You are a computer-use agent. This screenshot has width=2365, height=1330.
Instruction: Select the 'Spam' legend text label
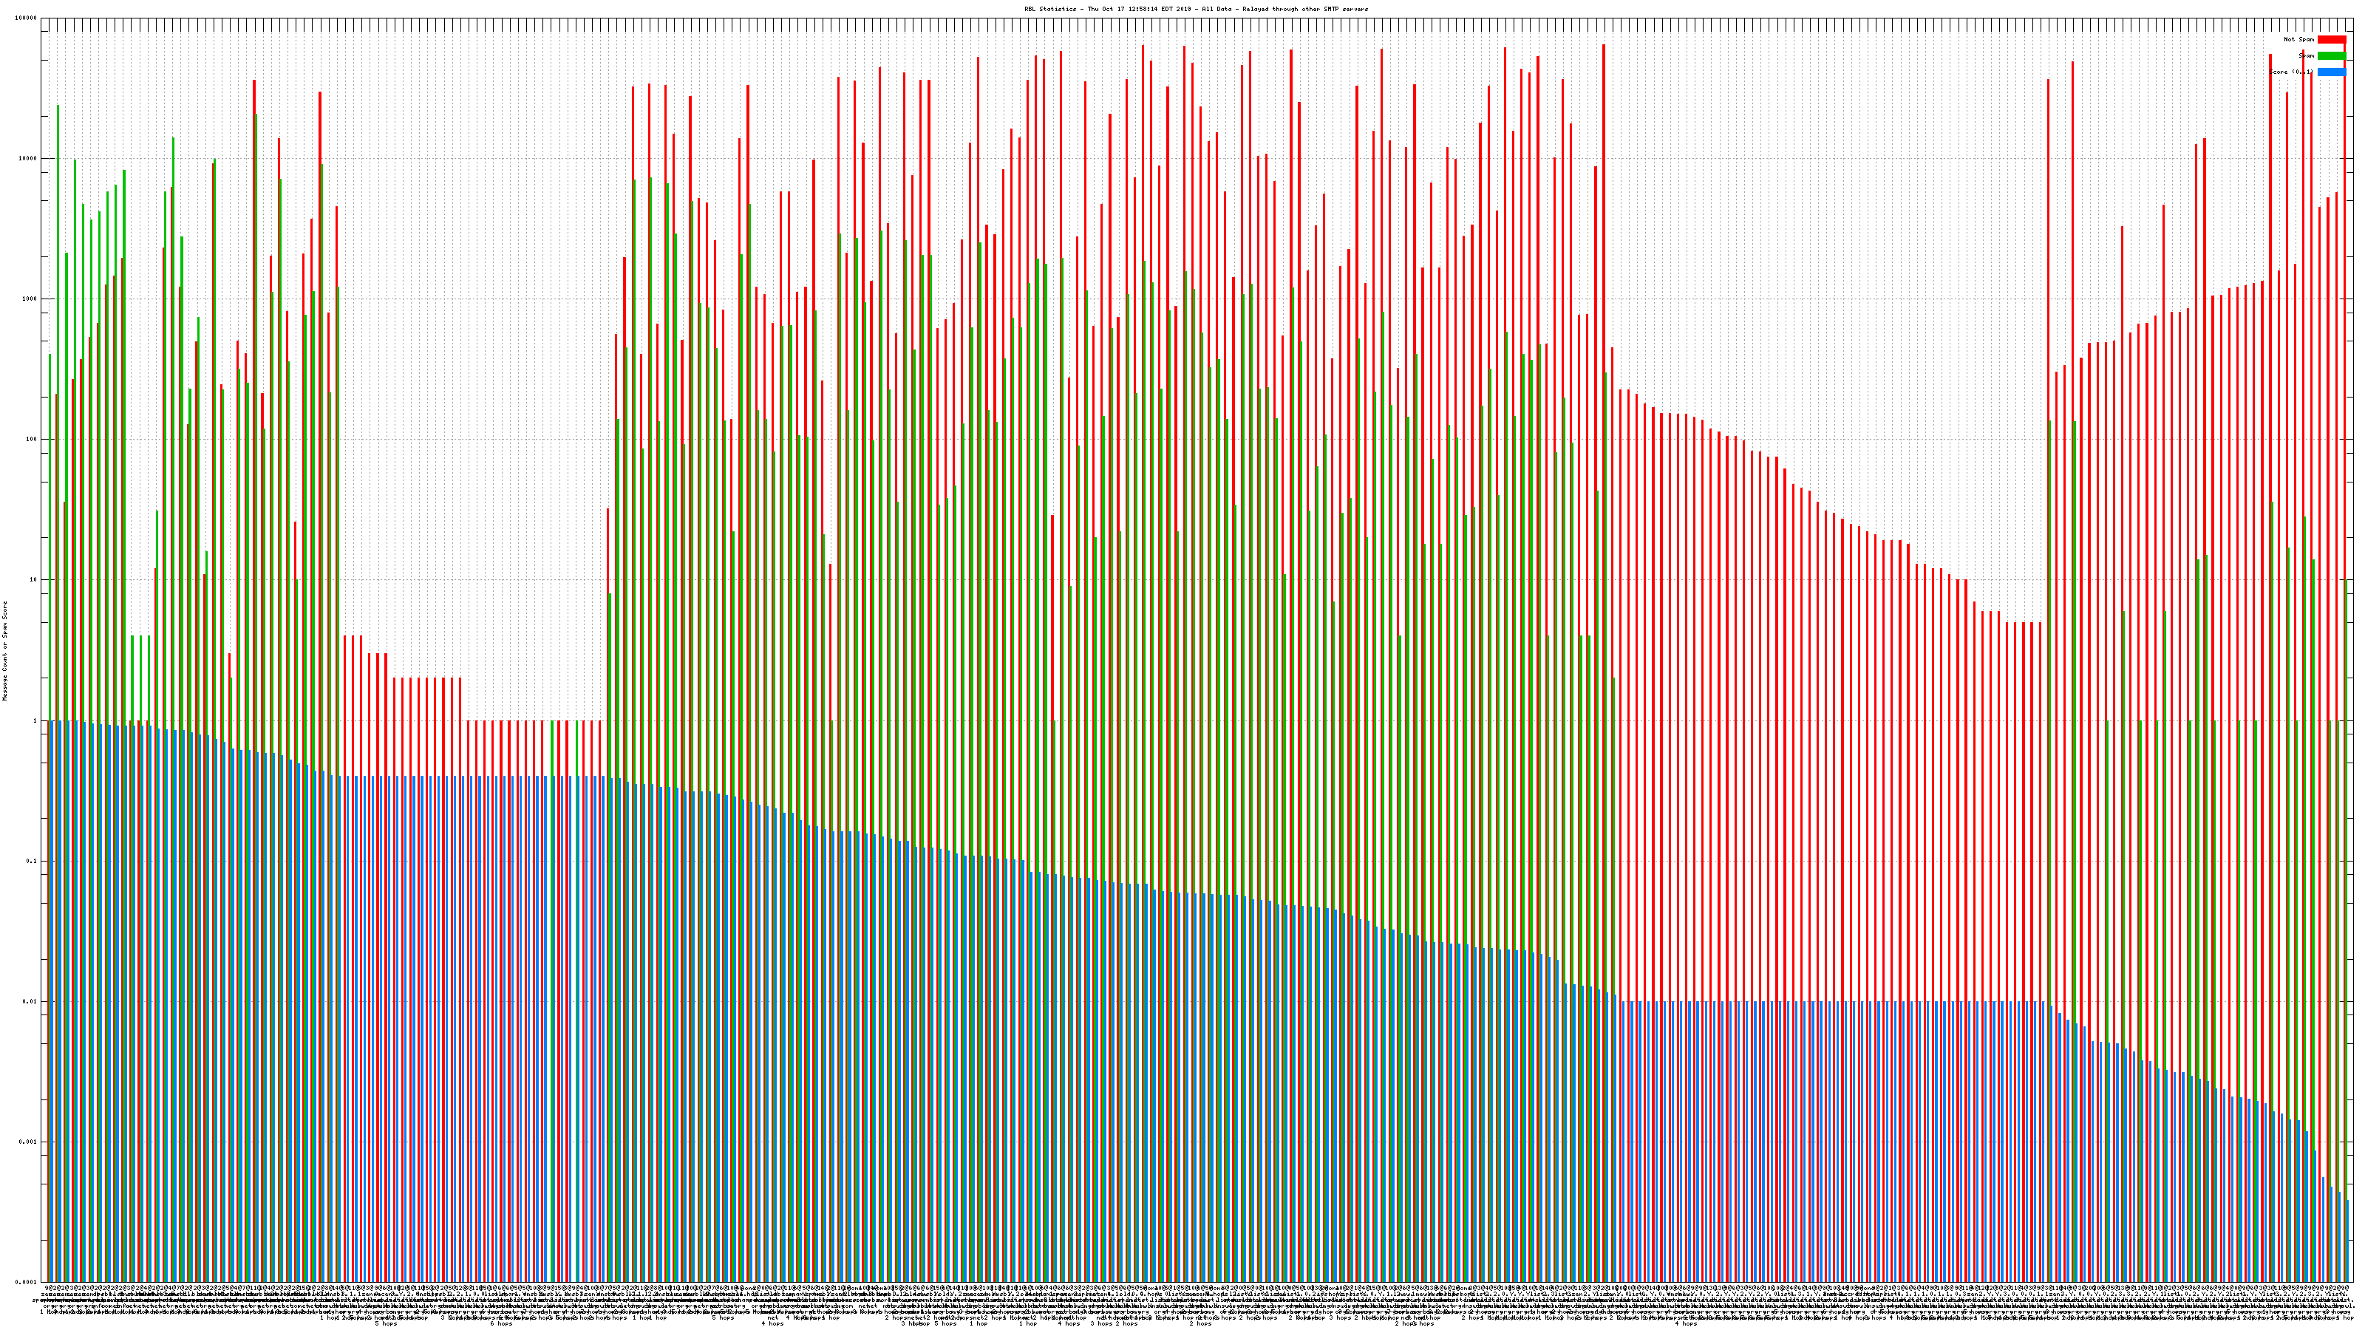(2306, 56)
